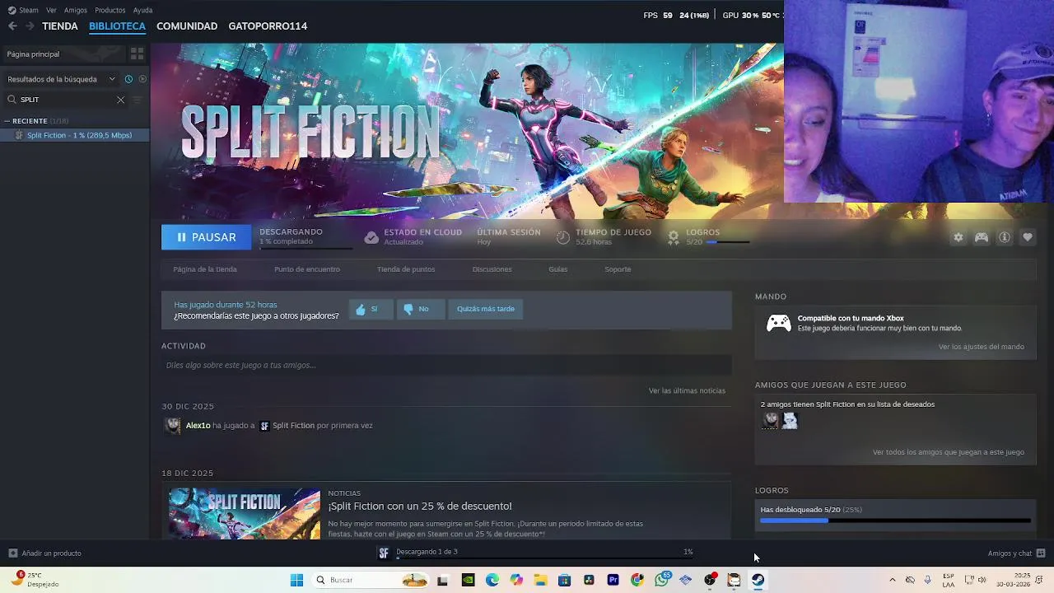This screenshot has height=593, width=1054.
Task: Choose No thumbs-down recommendation button
Action: pyautogui.click(x=420, y=309)
